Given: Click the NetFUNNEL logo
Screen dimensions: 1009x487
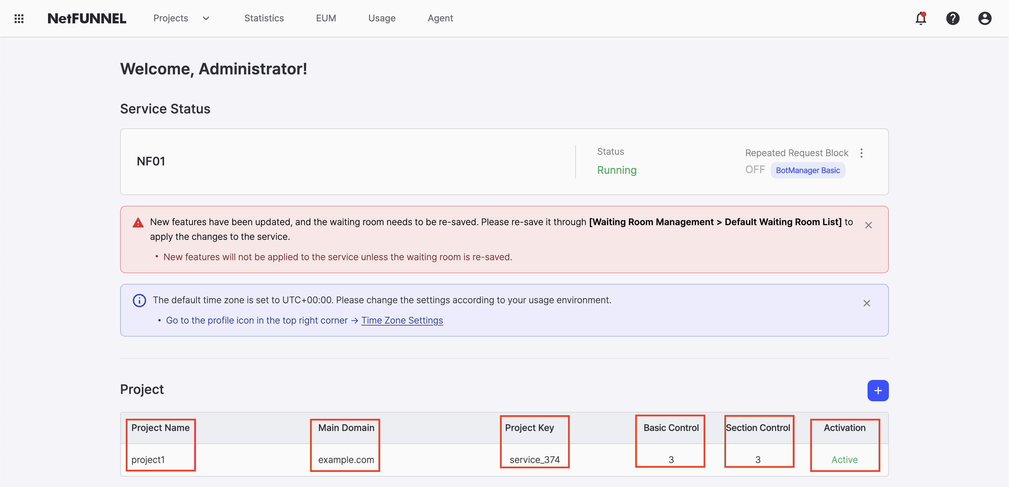Looking at the screenshot, I should tap(86, 18).
